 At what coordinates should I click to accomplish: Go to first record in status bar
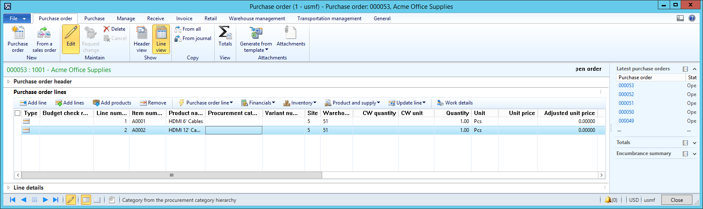13,200
